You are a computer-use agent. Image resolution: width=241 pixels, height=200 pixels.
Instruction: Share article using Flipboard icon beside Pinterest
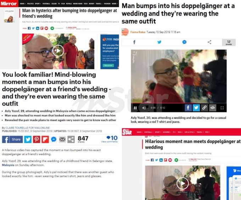[45, 139]
